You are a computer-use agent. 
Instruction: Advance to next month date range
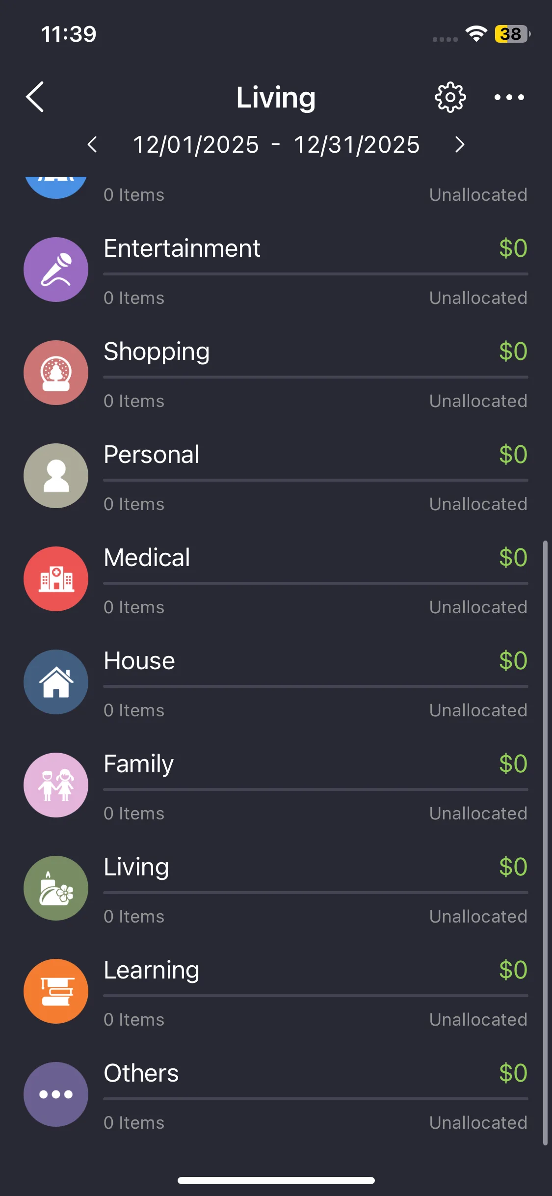tap(459, 145)
